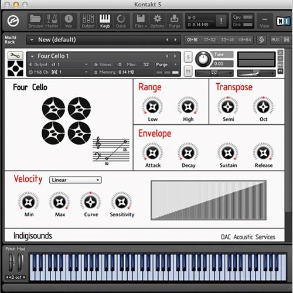This screenshot has height=293, width=293.
Task: Select previous instrument arrow in header
Action: tap(167, 56)
